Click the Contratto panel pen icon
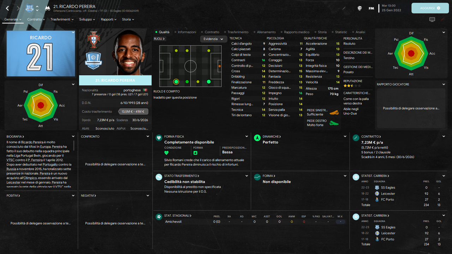452x254 pixels. coord(356,138)
